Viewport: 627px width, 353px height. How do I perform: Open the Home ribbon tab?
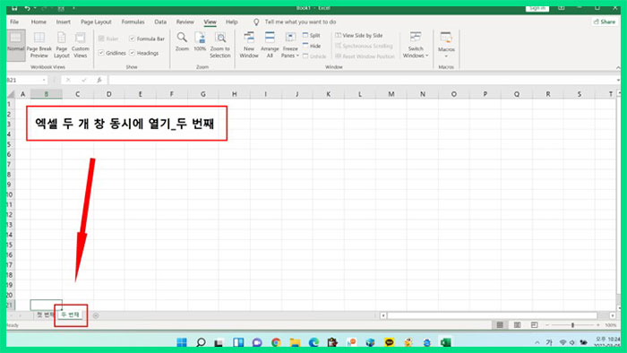click(x=39, y=22)
